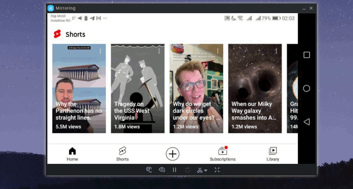Click the Wi-Fi icon in status bar
Image resolution: width=353 pixels, height=189 pixels.
point(241,18)
